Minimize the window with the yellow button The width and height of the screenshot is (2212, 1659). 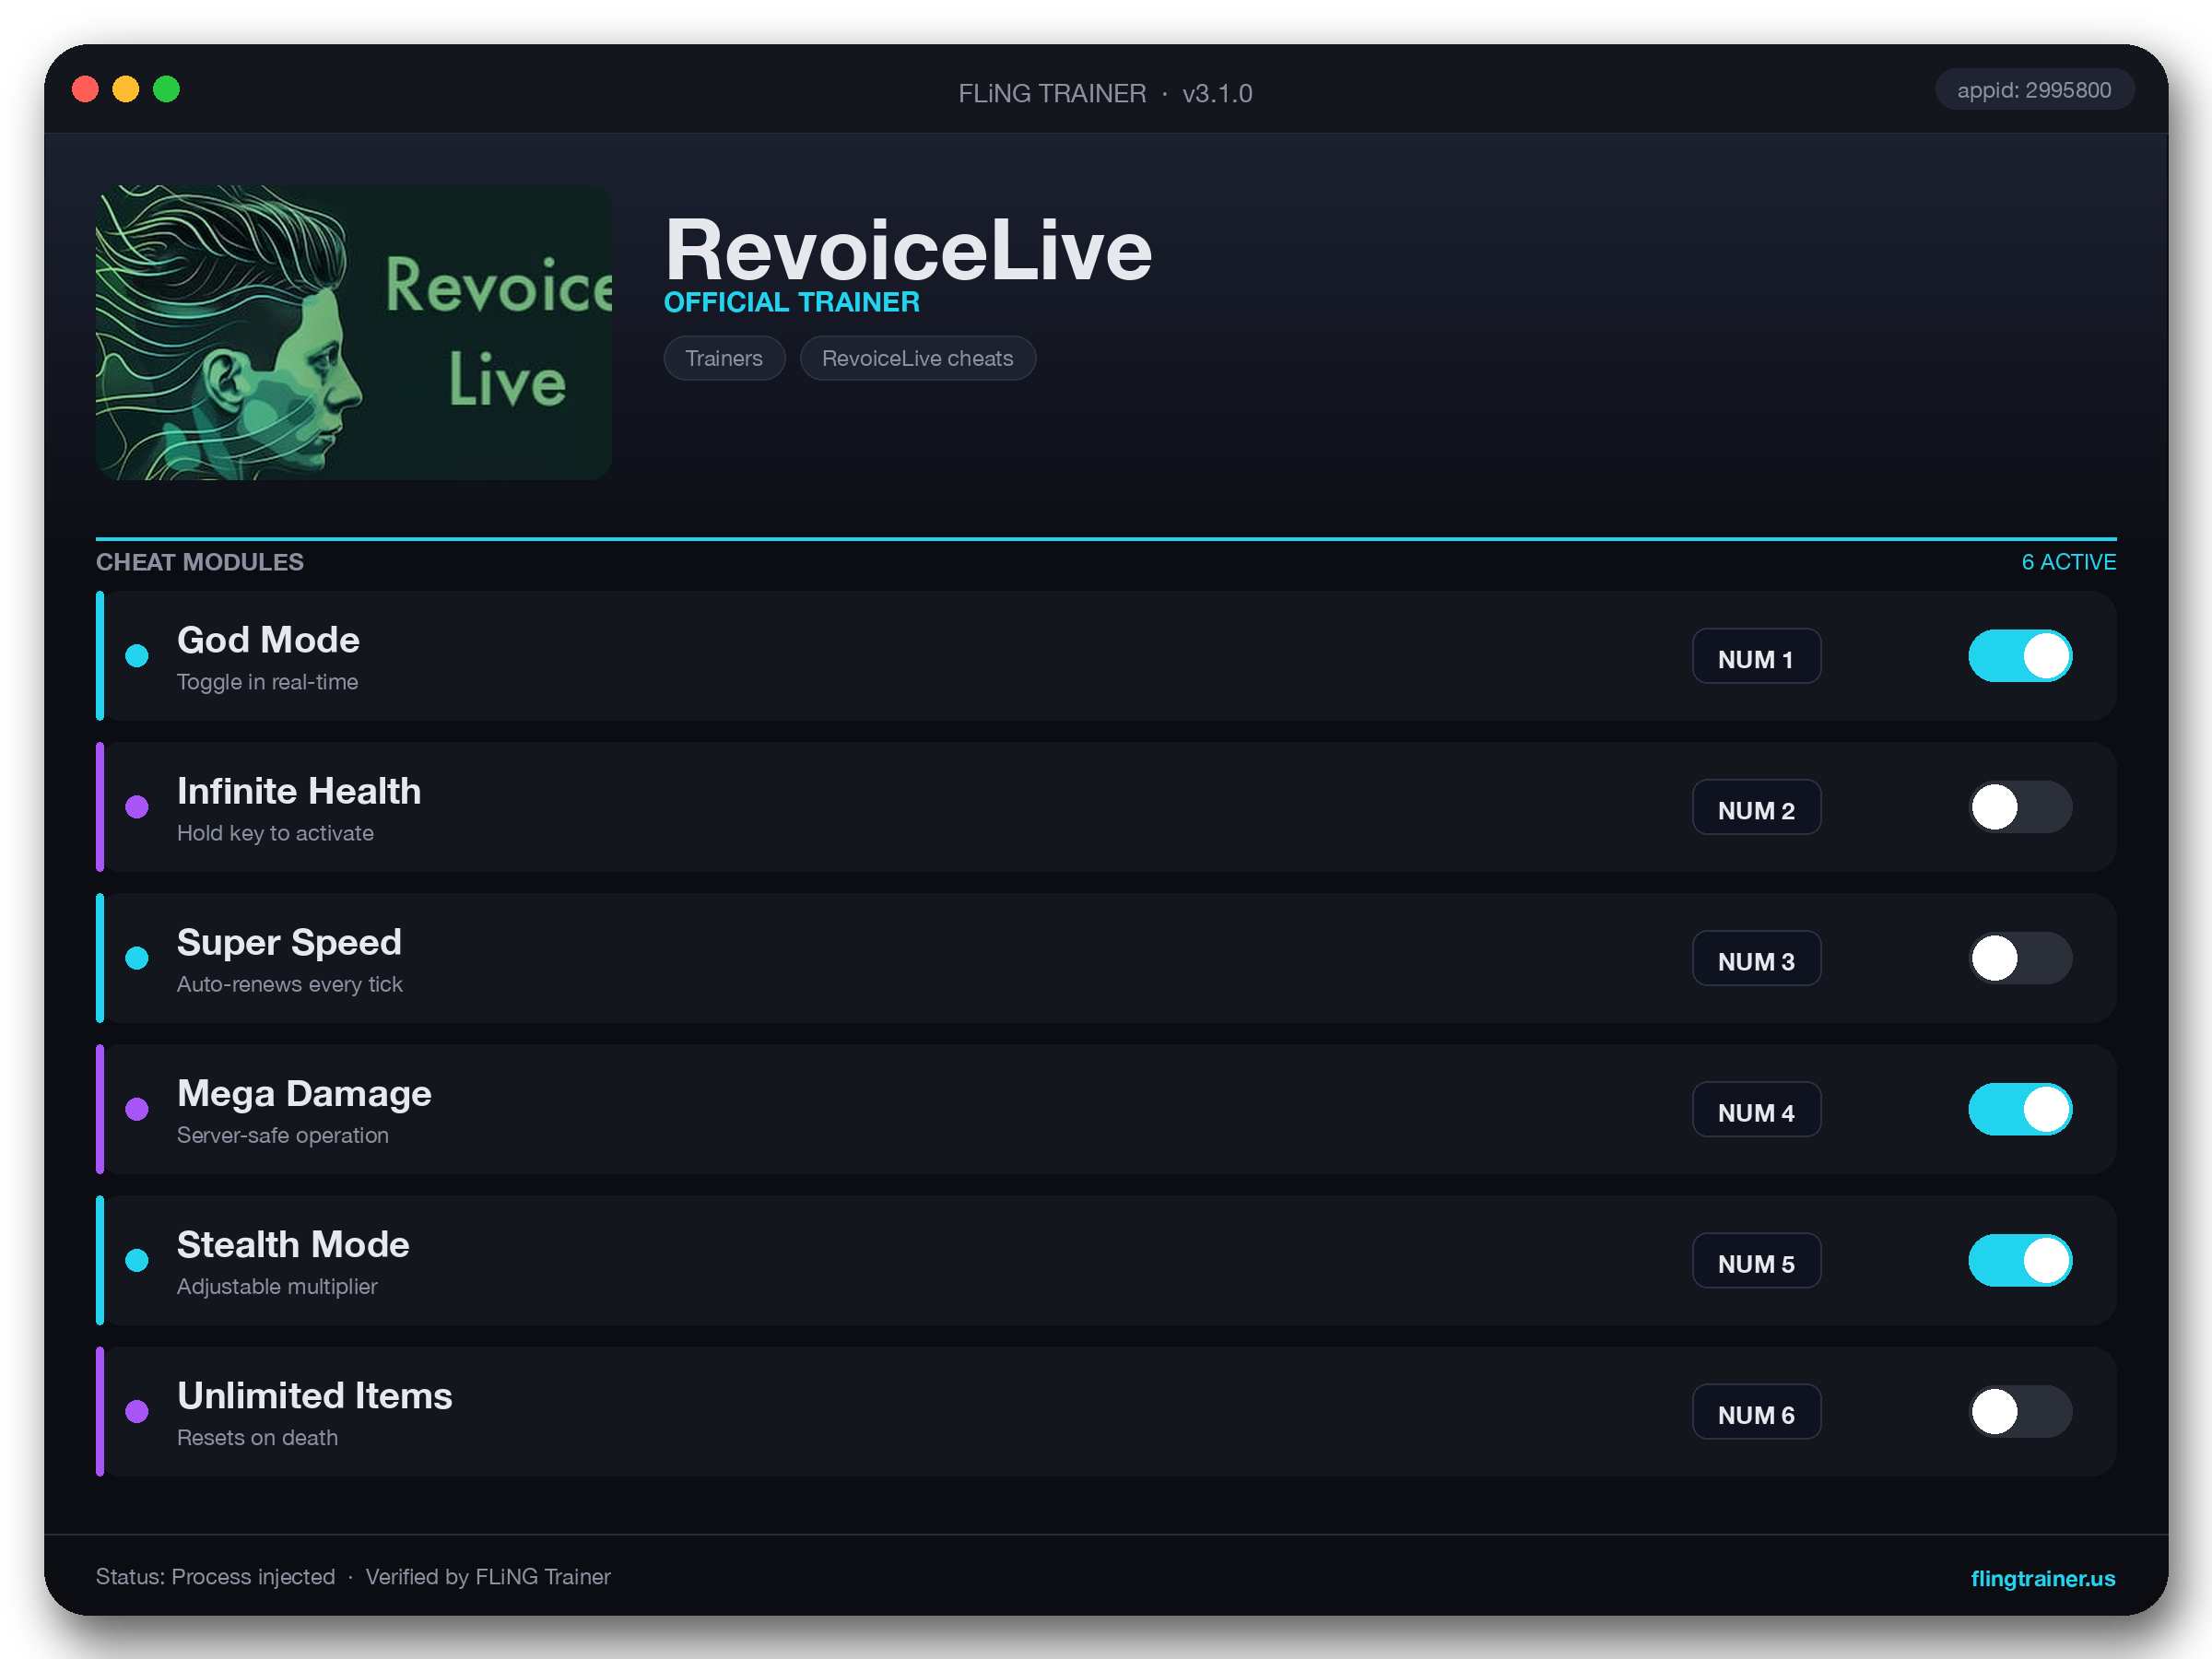point(126,89)
